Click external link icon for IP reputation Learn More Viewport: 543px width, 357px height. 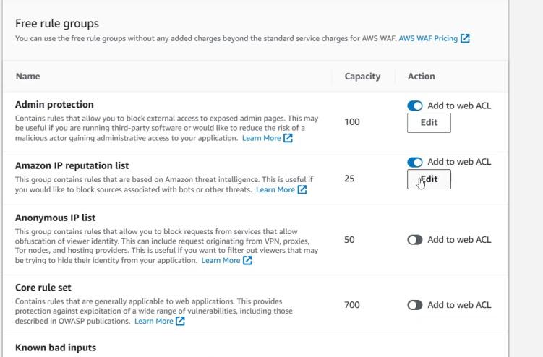coord(302,190)
